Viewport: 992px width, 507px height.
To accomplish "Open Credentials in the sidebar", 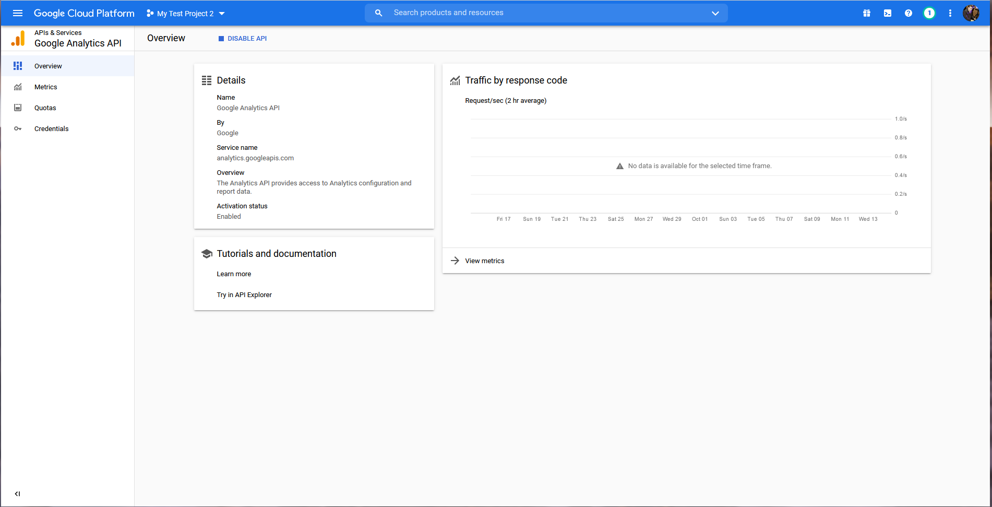I will click(51, 129).
